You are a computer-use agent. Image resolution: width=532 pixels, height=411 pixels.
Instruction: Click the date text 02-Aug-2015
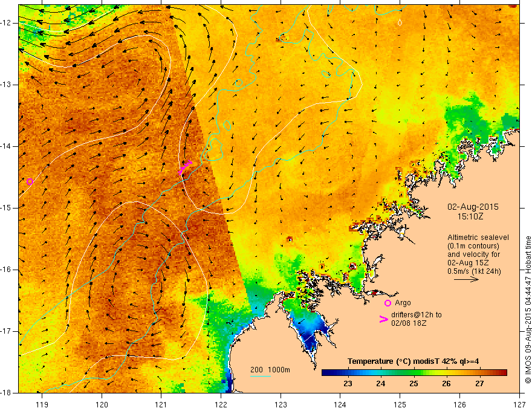click(473, 207)
